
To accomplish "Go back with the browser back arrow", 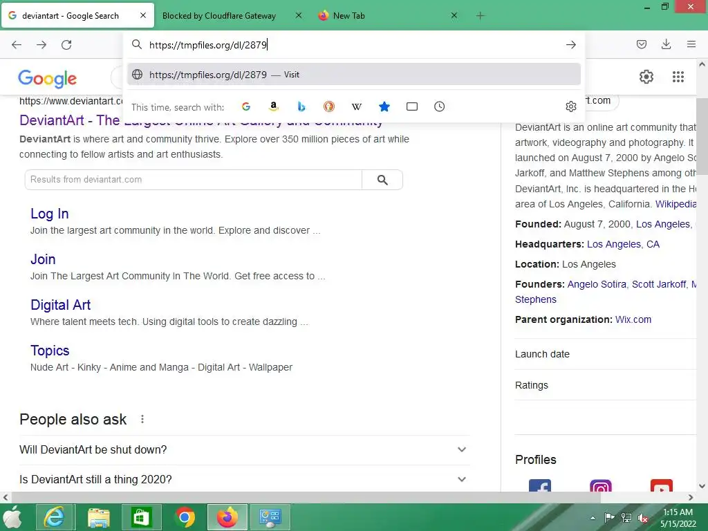I will 17,45.
